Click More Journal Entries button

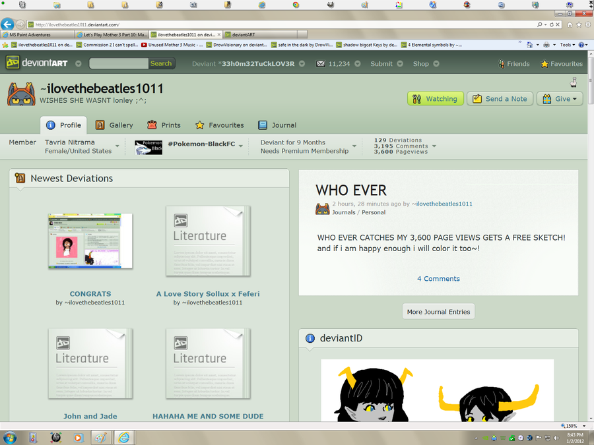438,311
